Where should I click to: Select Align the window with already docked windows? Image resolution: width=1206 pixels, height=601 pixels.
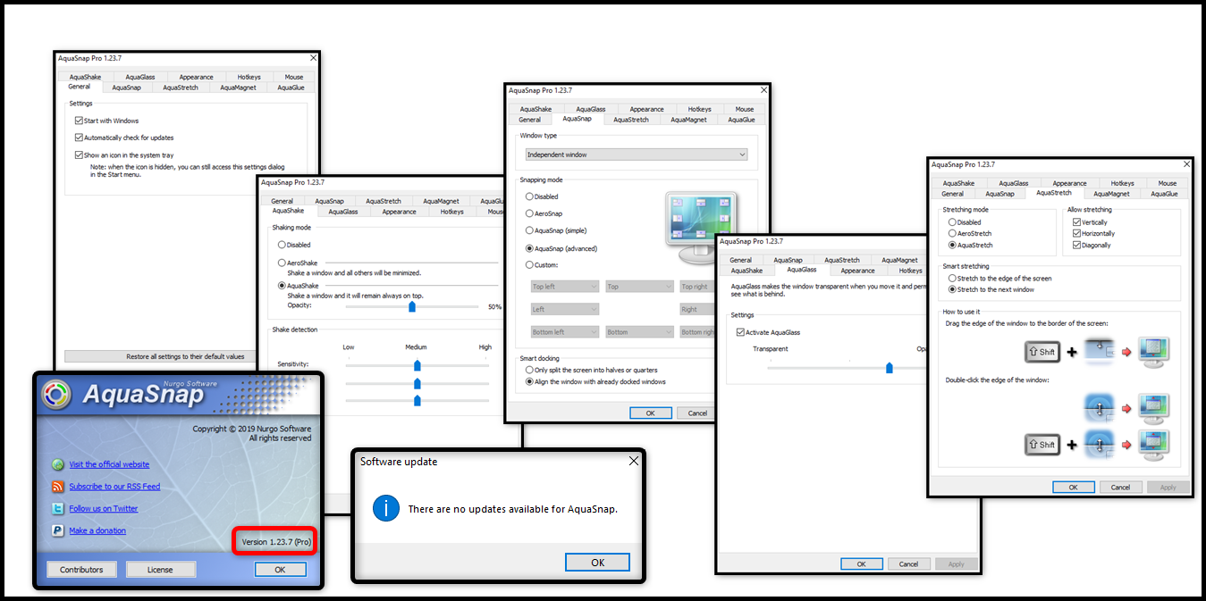[529, 381]
